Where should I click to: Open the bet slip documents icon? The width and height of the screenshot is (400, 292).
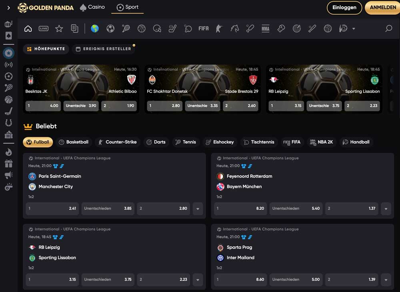tap(74, 28)
